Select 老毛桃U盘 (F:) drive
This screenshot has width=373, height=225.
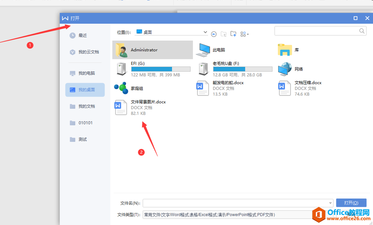tap(235, 69)
